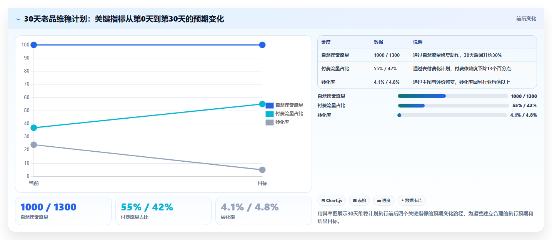Toggle the 付费流量占比 legend color box
The image size is (552, 240).
pyautogui.click(x=270, y=114)
